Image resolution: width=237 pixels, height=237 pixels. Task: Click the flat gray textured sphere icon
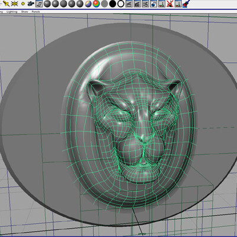pyautogui.click(x=104, y=4)
